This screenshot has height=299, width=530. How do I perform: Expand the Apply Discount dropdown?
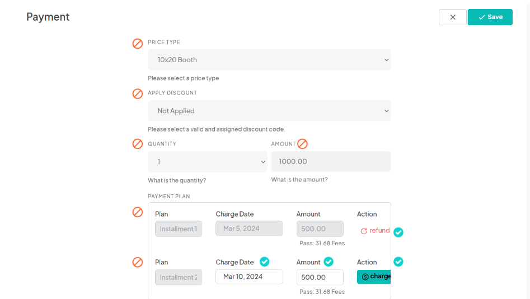click(269, 111)
